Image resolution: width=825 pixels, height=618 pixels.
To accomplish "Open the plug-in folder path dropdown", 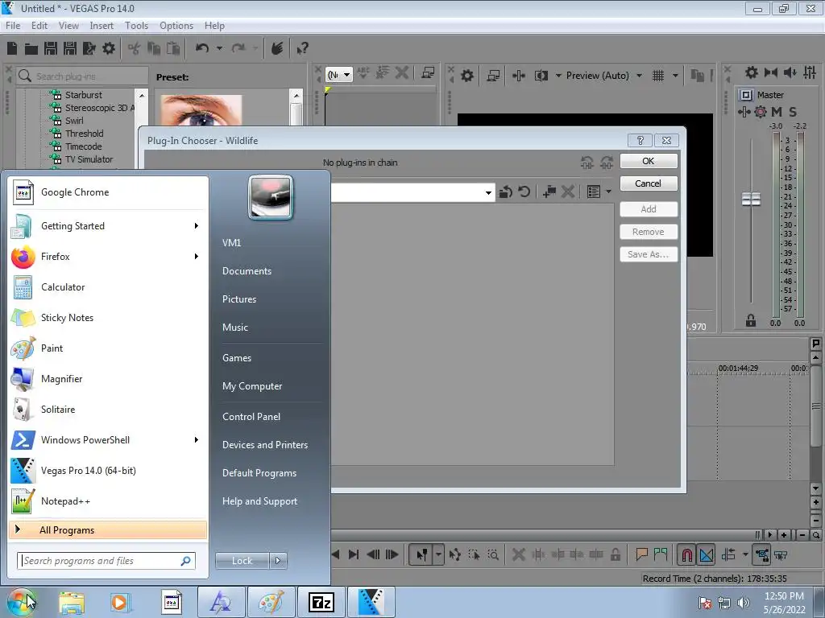I will click(488, 192).
